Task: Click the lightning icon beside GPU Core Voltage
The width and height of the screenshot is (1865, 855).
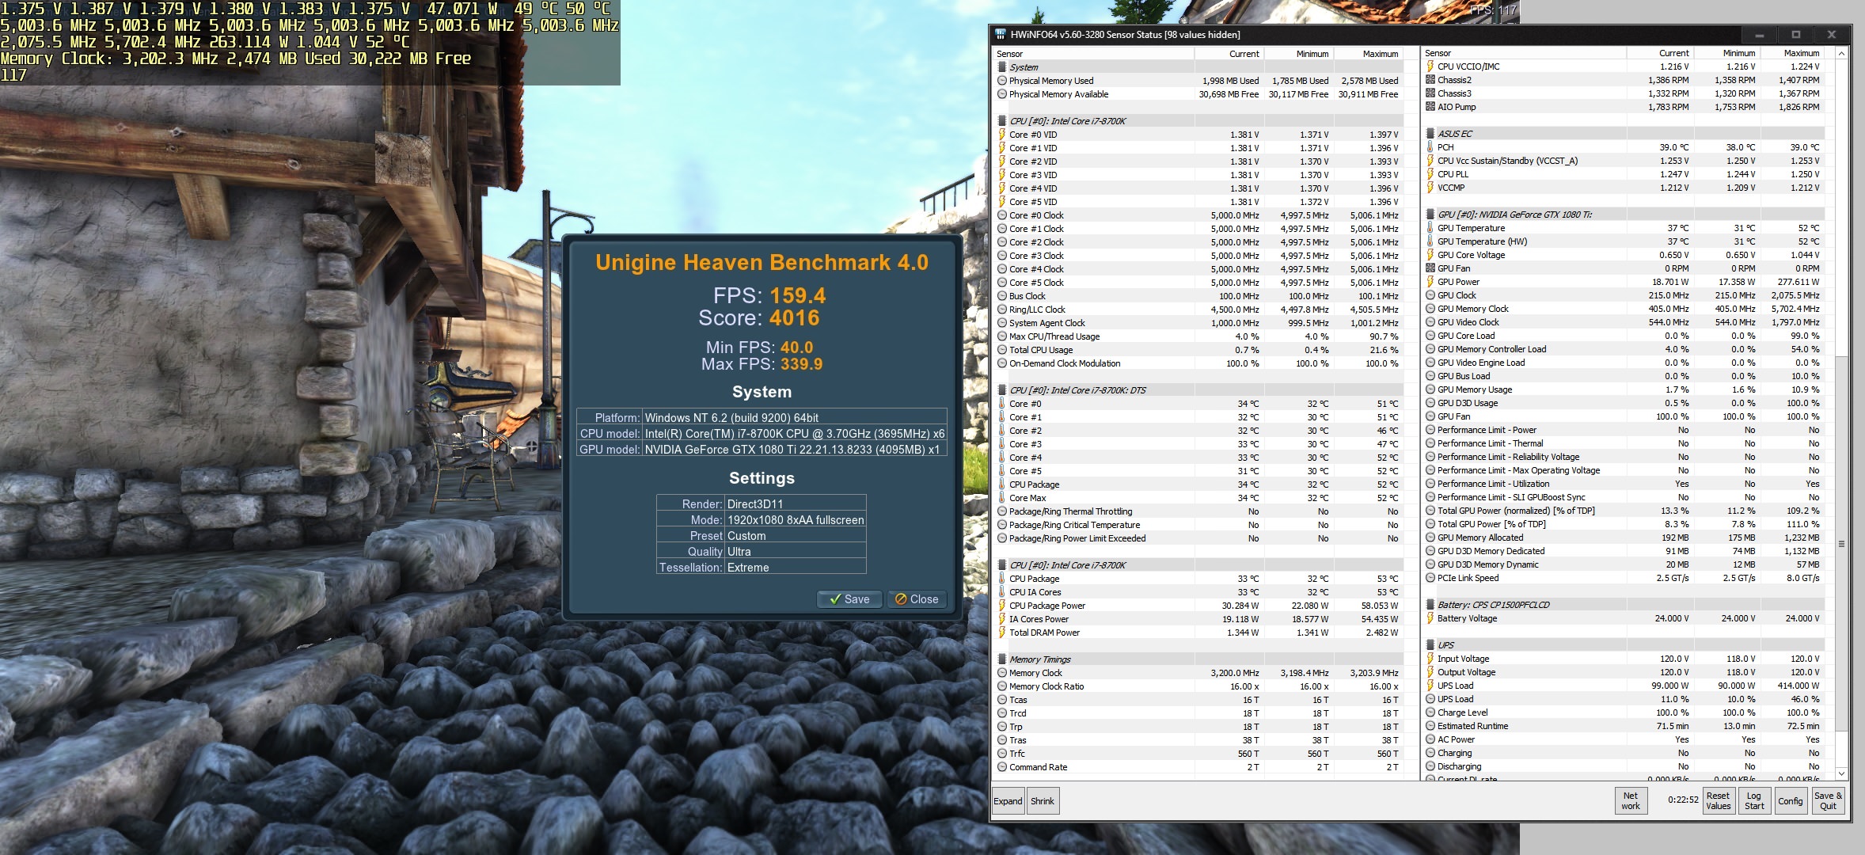Action: pyautogui.click(x=1430, y=255)
